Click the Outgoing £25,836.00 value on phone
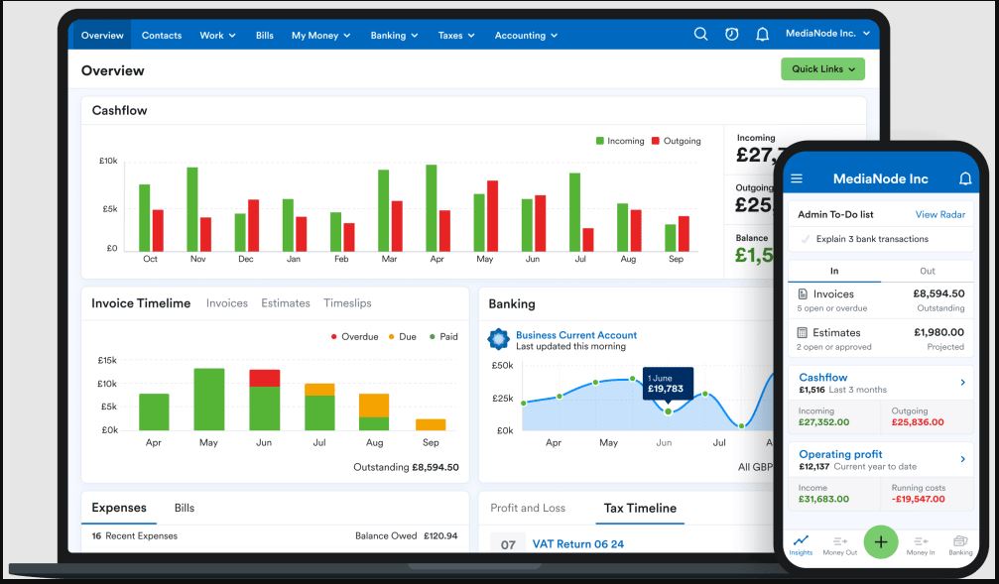Screen dimensions: 999x584 (918, 421)
